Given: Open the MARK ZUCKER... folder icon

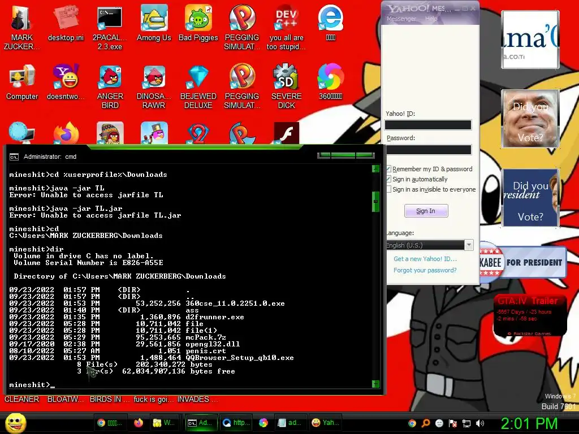Looking at the screenshot, I should click(22, 27).
